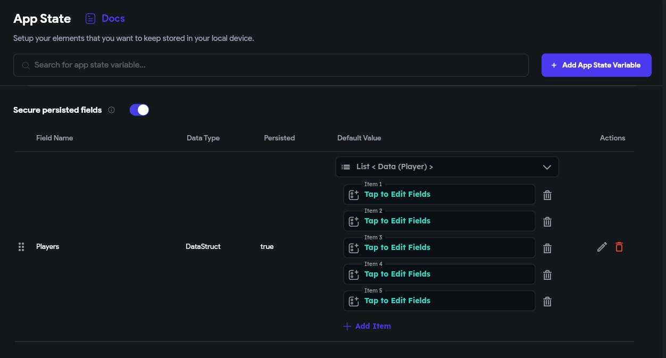Tap to edit fields of Item 1
This screenshot has width=666, height=358.
(x=439, y=195)
